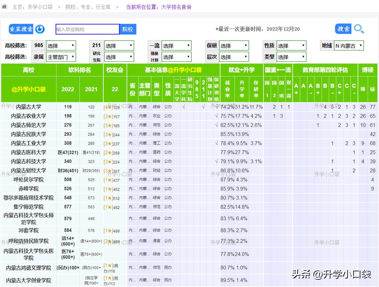Open the 985 filter dropdown
Screen dimensions: 379x287
pos(61,45)
